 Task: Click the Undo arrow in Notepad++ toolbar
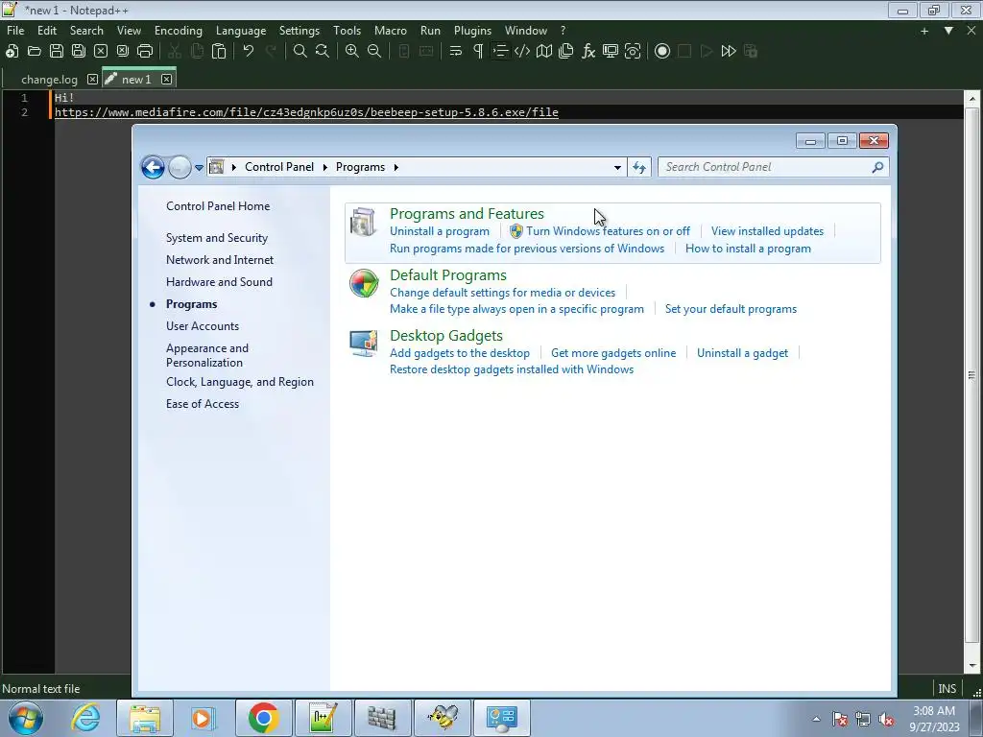pos(249,52)
